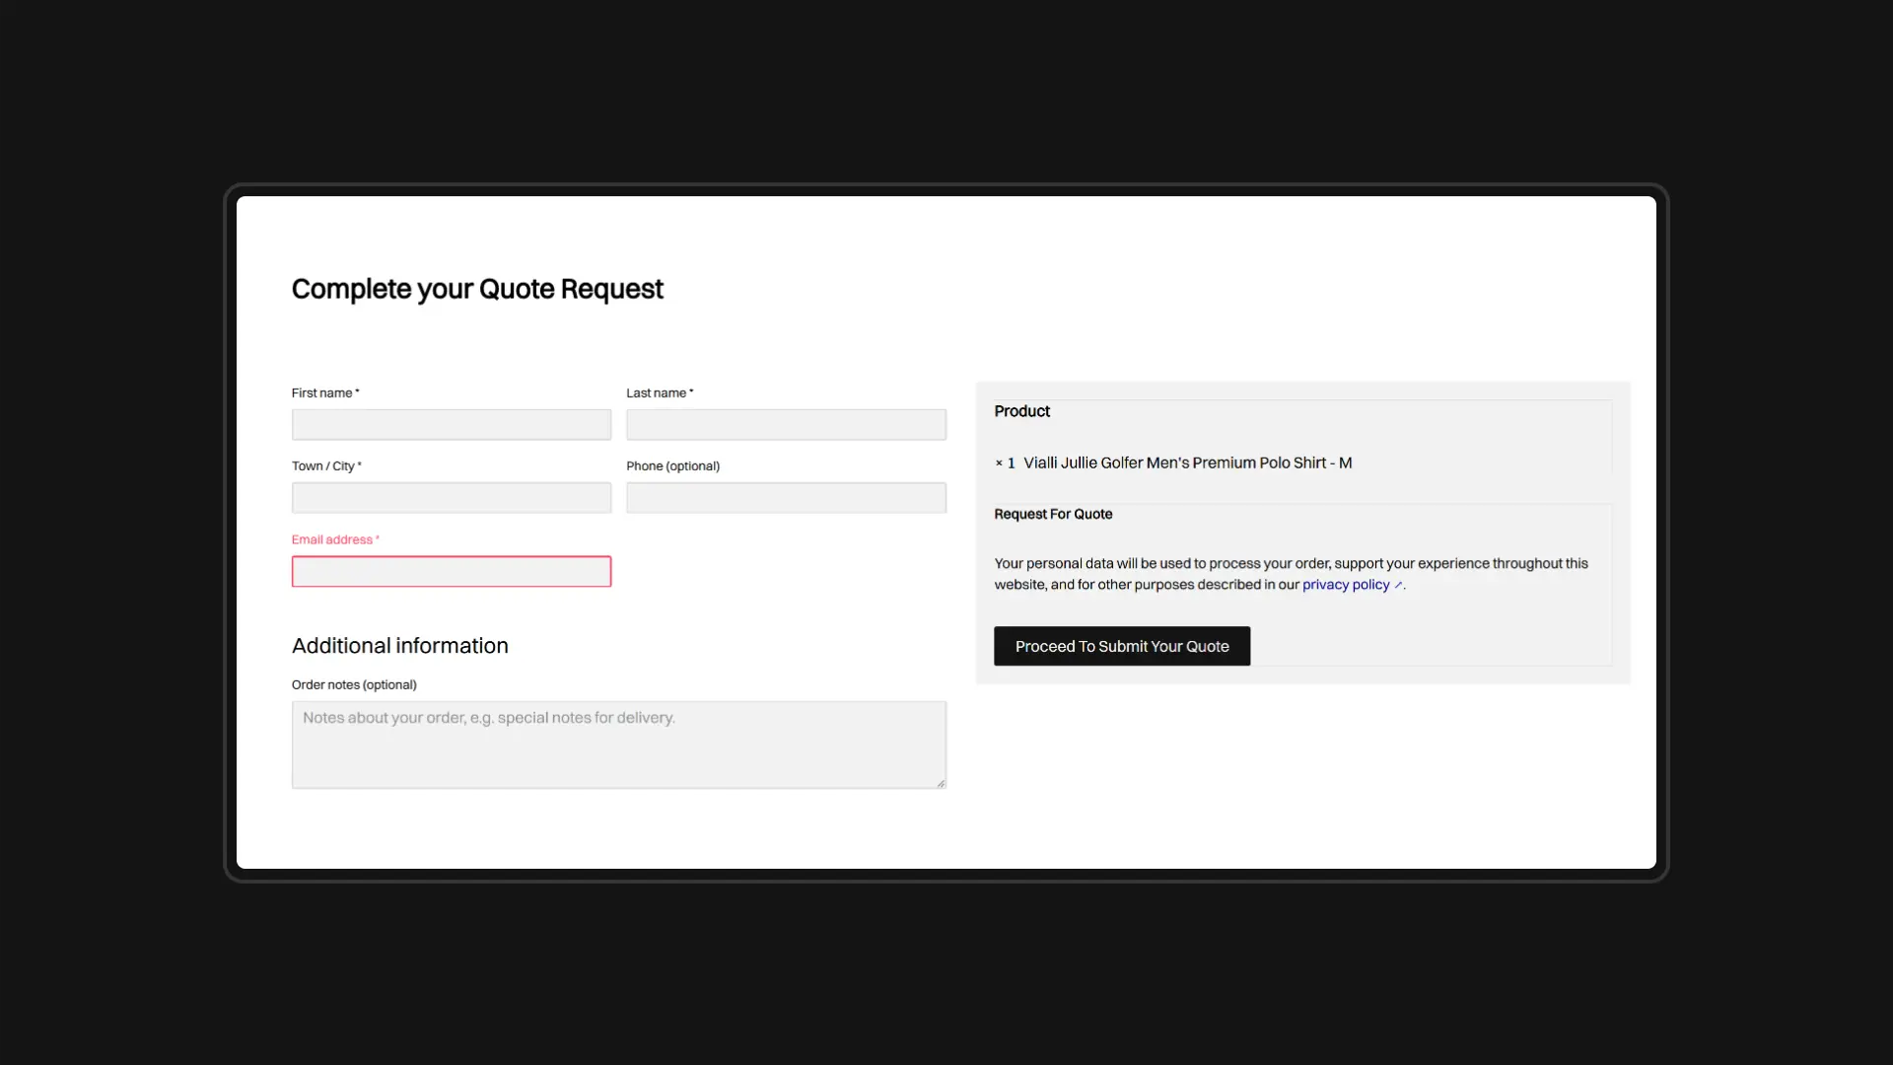Click the Town / City label
The height and width of the screenshot is (1065, 1893).
click(x=324, y=466)
